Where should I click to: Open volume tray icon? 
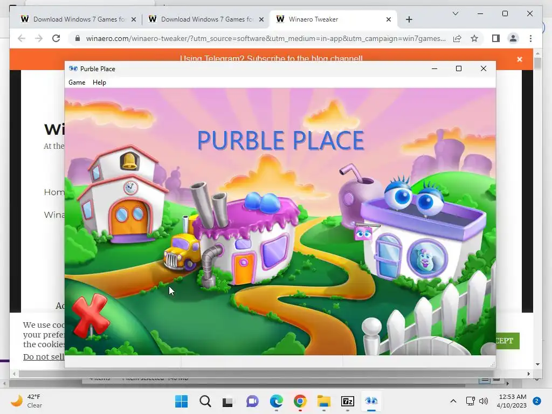(x=484, y=401)
